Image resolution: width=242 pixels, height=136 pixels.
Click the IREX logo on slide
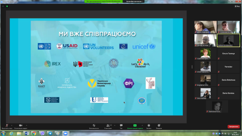click(53, 64)
